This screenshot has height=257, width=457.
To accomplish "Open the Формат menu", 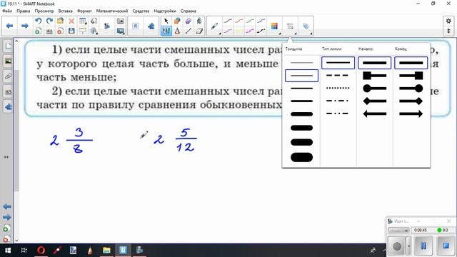I will (x=84, y=11).
